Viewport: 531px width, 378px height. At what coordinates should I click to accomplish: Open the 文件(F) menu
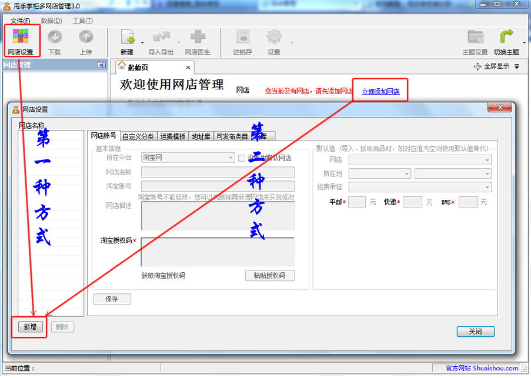[20, 21]
